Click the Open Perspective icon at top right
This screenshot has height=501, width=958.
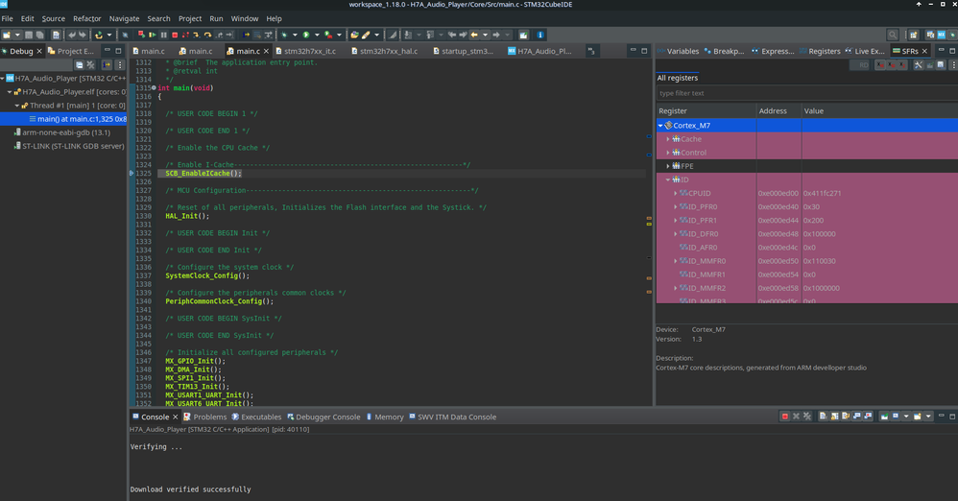coord(914,35)
